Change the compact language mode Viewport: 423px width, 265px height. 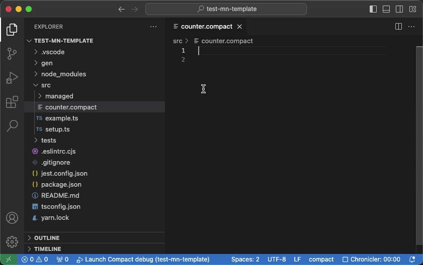point(321,259)
